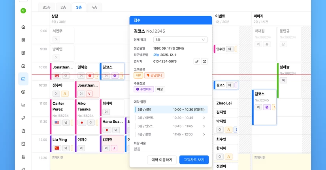
Task: Open the 현재 위치 dropdown showing 3층
Action: point(180,40)
